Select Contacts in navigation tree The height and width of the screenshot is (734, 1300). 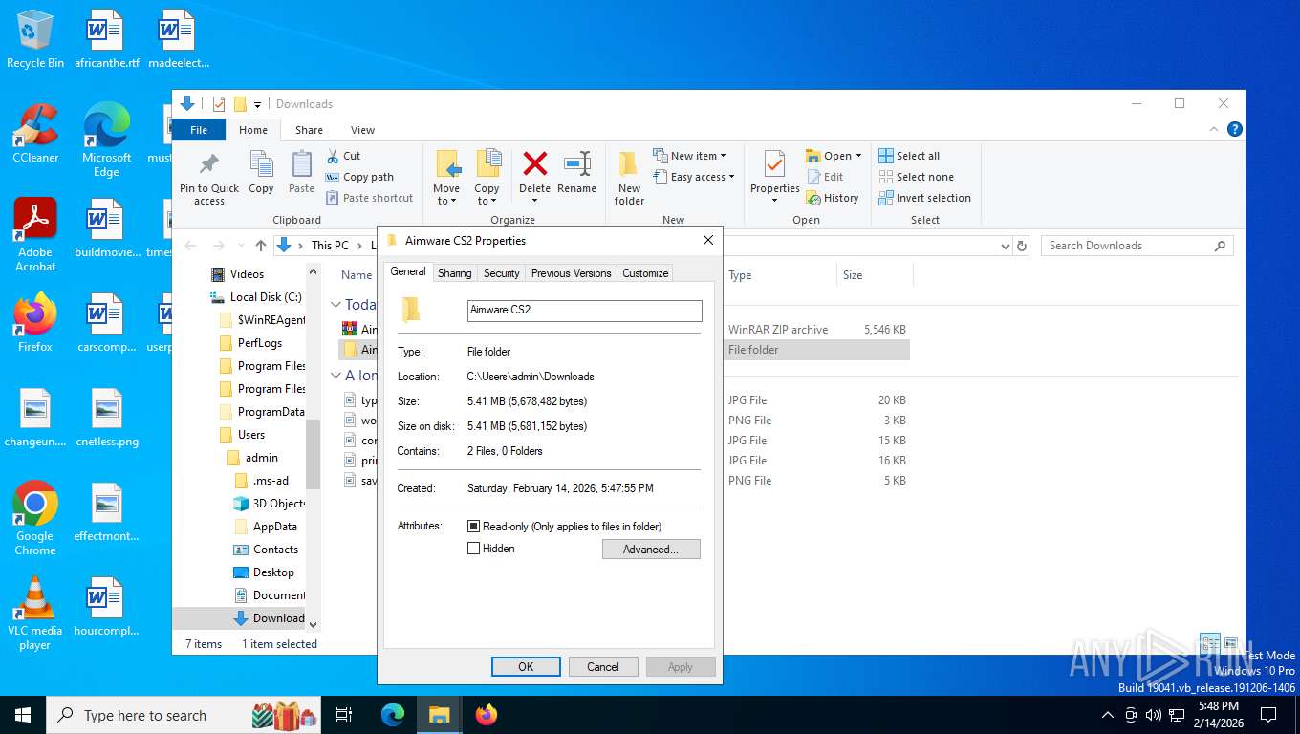[x=266, y=550]
